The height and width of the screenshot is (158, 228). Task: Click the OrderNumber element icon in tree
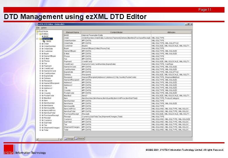[43, 46]
